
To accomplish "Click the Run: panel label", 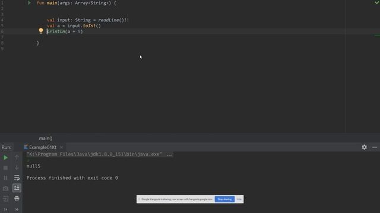I will 7,147.
